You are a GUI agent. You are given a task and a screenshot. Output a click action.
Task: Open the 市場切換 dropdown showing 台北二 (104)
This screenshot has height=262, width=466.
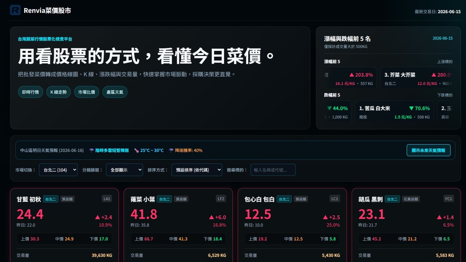click(58, 170)
